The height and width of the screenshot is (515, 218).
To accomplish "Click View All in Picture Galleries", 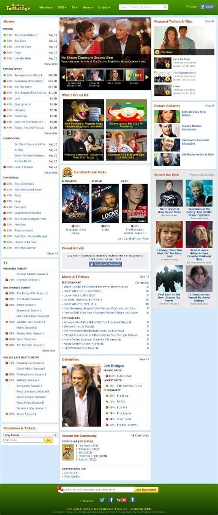I will click(x=209, y=106).
